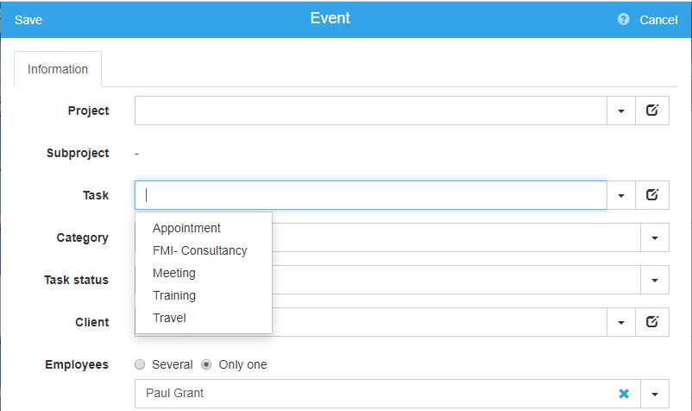The height and width of the screenshot is (411, 692).
Task: Switch to the Information tab
Action: pos(58,69)
